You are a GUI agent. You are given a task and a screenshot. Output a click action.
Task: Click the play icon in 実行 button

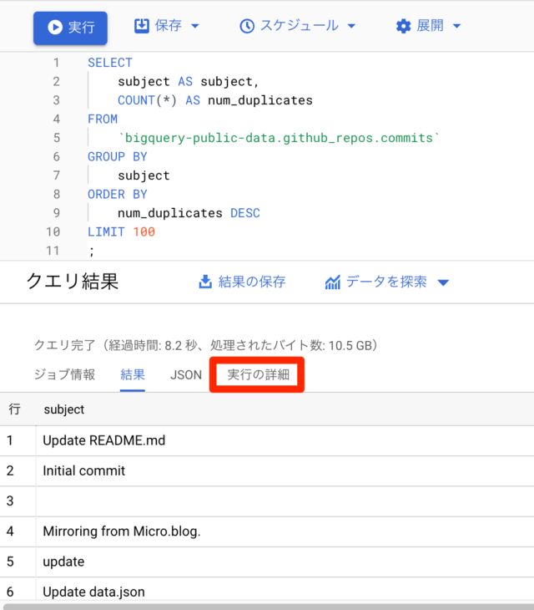[x=55, y=28]
